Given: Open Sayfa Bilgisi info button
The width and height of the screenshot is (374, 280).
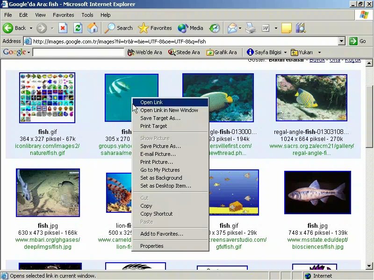Looking at the screenshot, I should coord(264,52).
